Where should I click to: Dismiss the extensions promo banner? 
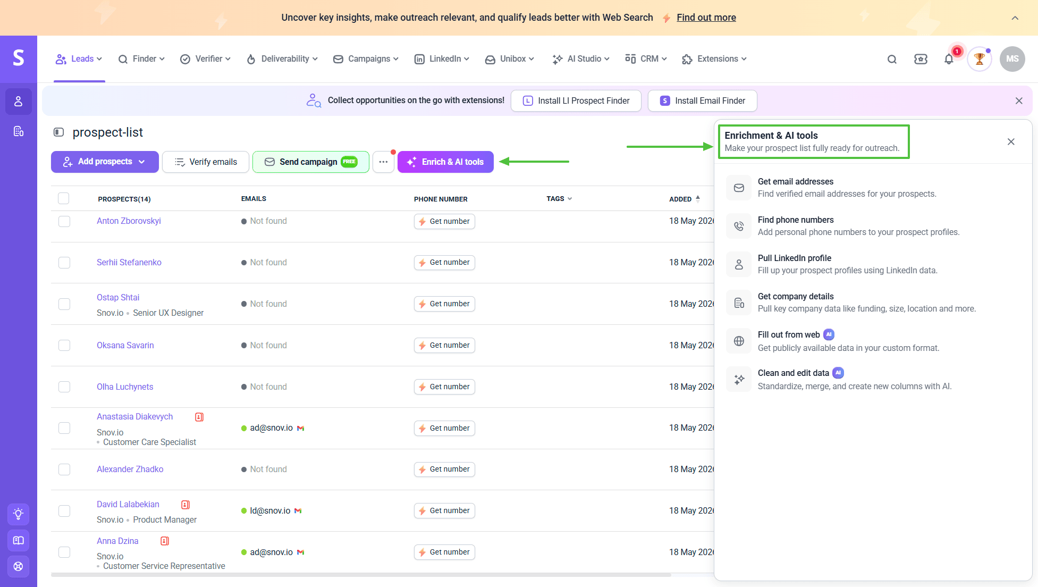tap(1019, 101)
